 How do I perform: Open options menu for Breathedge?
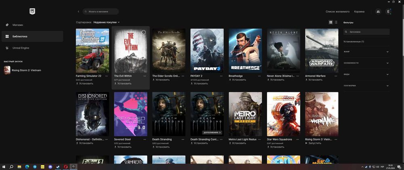click(259, 76)
